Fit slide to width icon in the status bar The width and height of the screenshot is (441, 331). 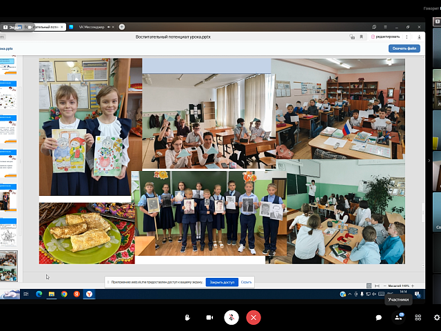(377, 285)
